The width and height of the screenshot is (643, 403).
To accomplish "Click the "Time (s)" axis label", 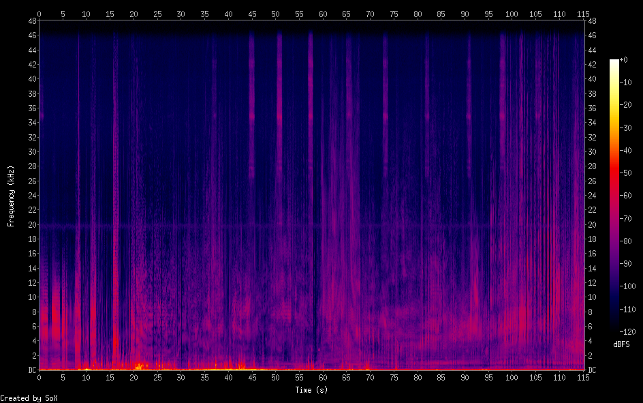I will (x=311, y=390).
